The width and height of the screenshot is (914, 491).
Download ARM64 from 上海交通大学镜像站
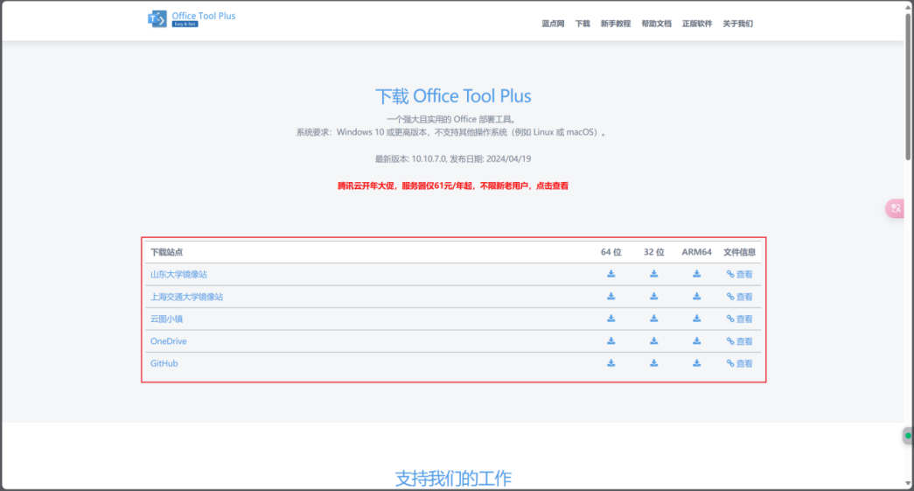[x=696, y=296]
